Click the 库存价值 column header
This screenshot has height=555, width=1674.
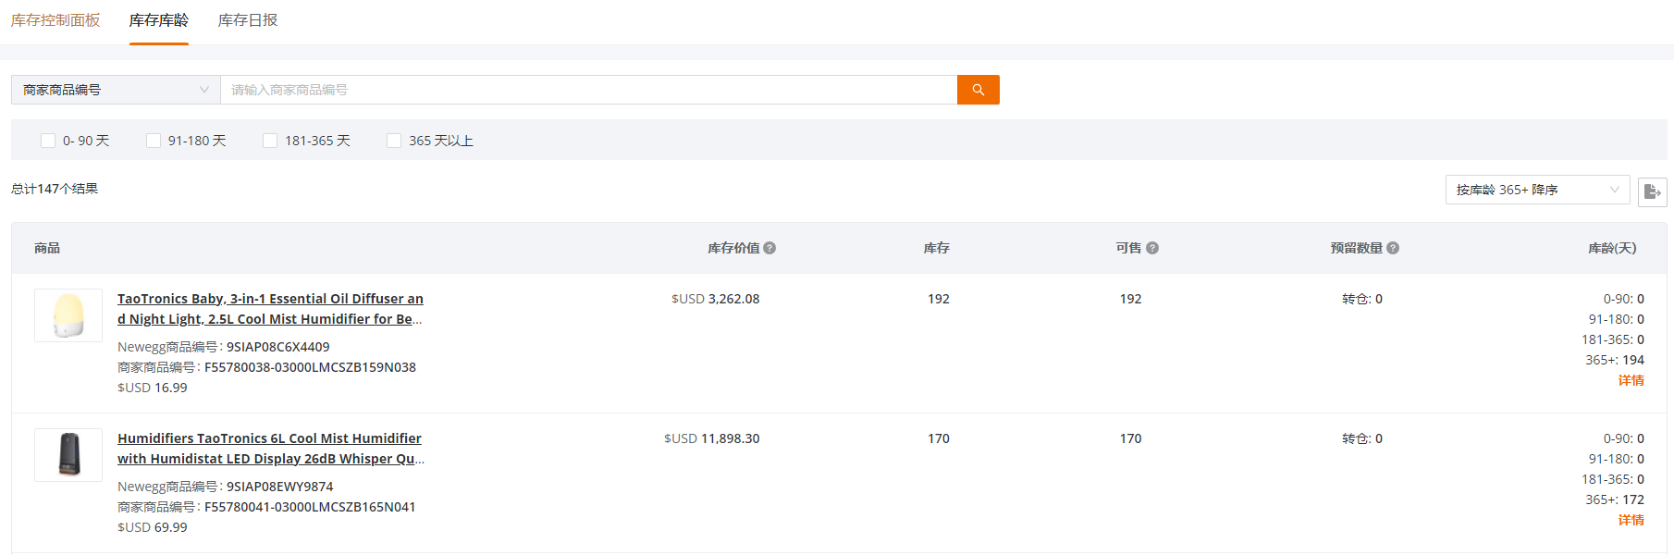click(x=733, y=248)
